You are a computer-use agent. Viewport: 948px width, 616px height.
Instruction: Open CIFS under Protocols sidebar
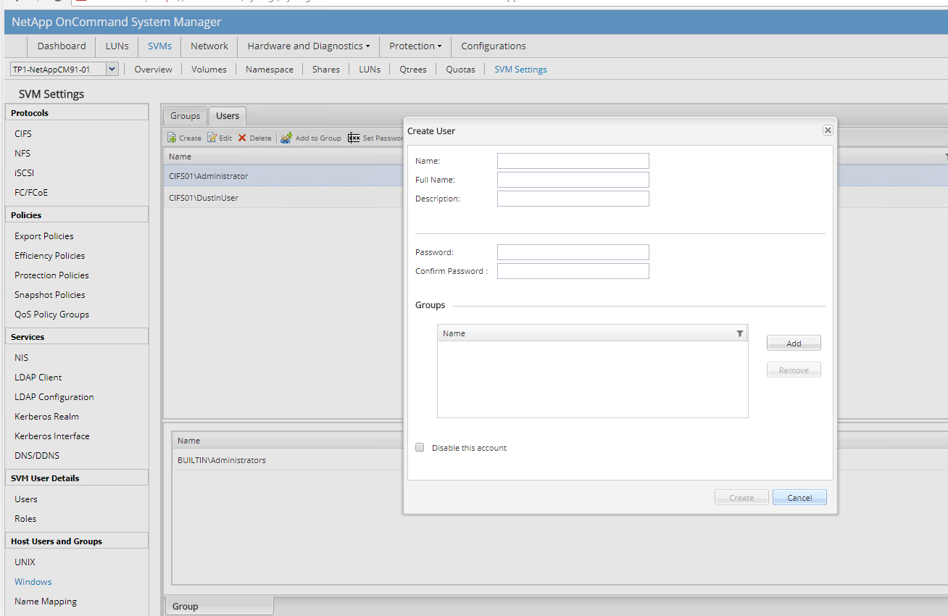(22, 133)
